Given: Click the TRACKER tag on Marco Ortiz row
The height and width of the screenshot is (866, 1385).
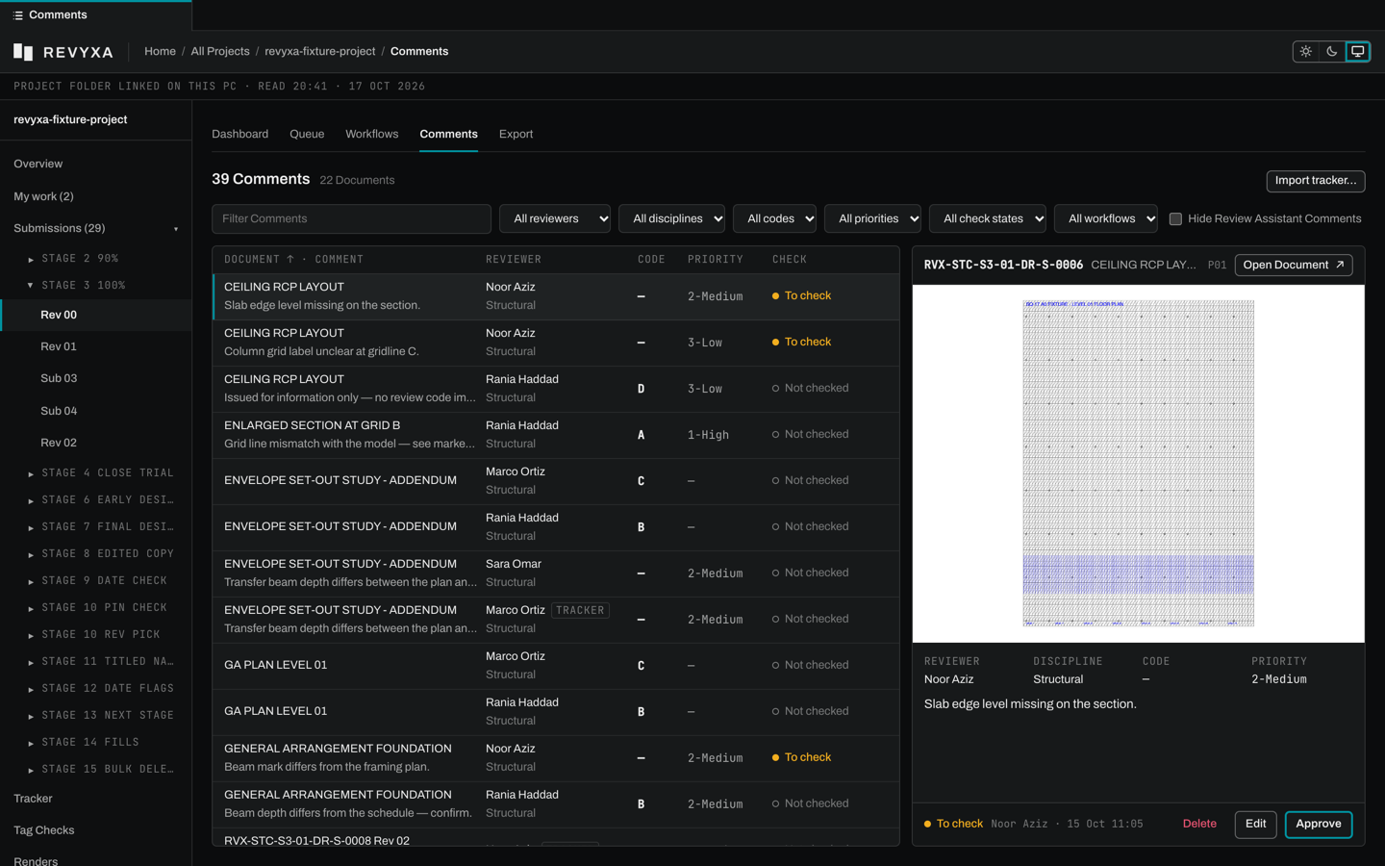Looking at the screenshot, I should pos(580,611).
